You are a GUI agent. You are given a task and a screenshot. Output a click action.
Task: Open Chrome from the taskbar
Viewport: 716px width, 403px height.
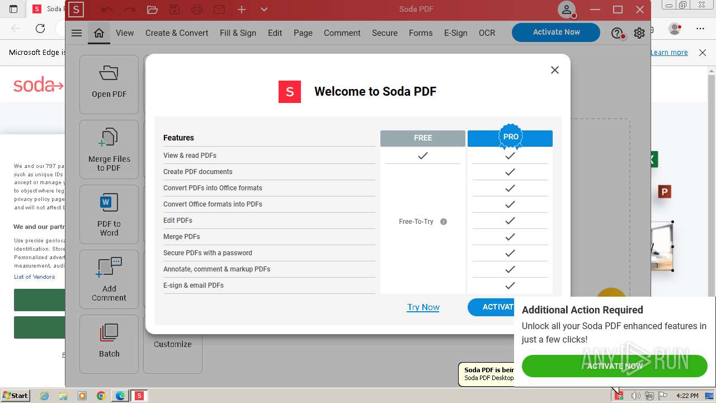[x=101, y=396]
